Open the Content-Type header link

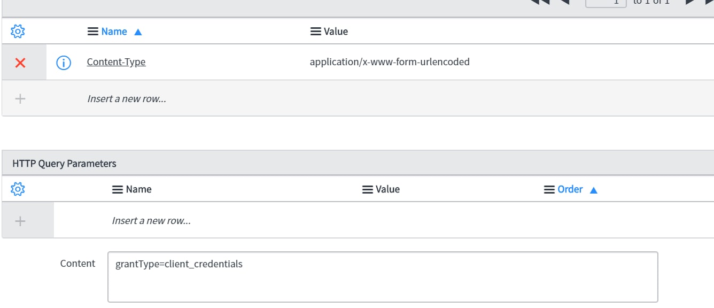point(116,61)
